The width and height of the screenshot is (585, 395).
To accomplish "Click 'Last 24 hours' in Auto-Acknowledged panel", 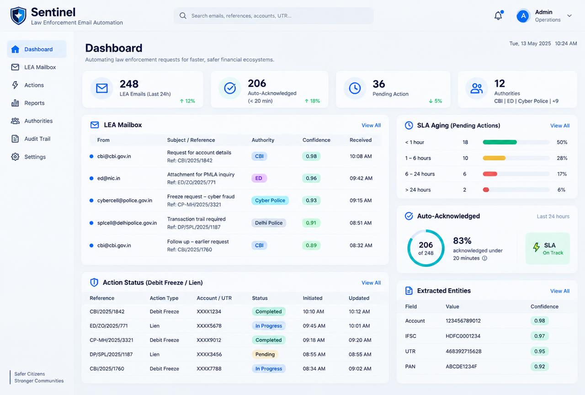I will coord(553,217).
